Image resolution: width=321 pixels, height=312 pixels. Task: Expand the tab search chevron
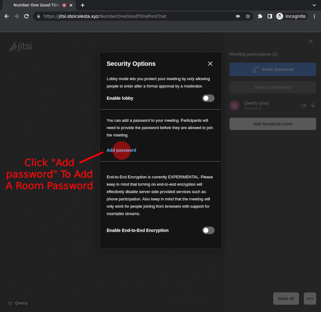coord(314,5)
